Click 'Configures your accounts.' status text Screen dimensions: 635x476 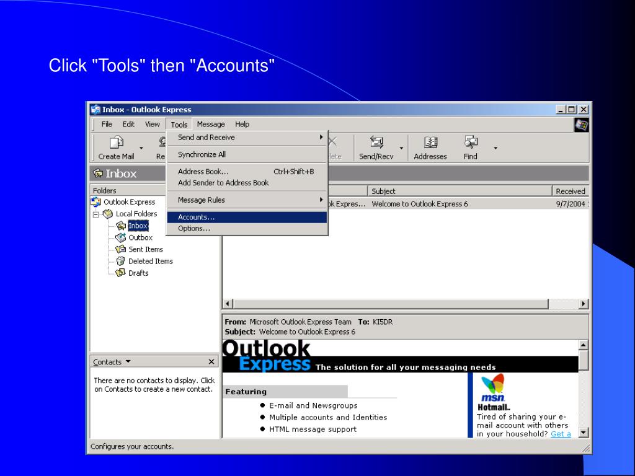[132, 446]
